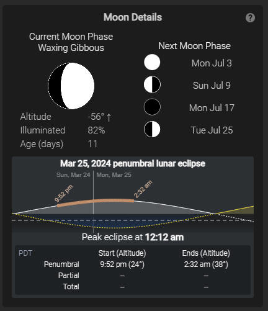
Task: Click the large waxing gibbous moon image
Action: click(x=71, y=86)
